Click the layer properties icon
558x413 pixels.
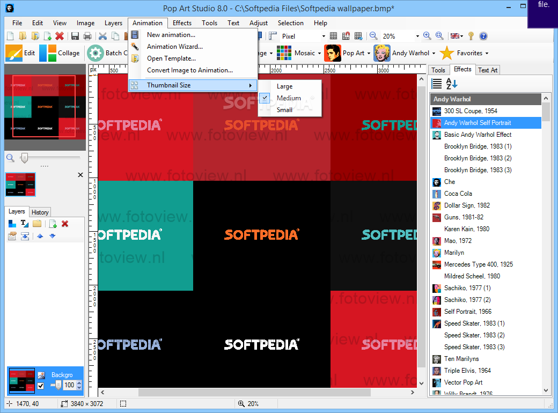12,236
